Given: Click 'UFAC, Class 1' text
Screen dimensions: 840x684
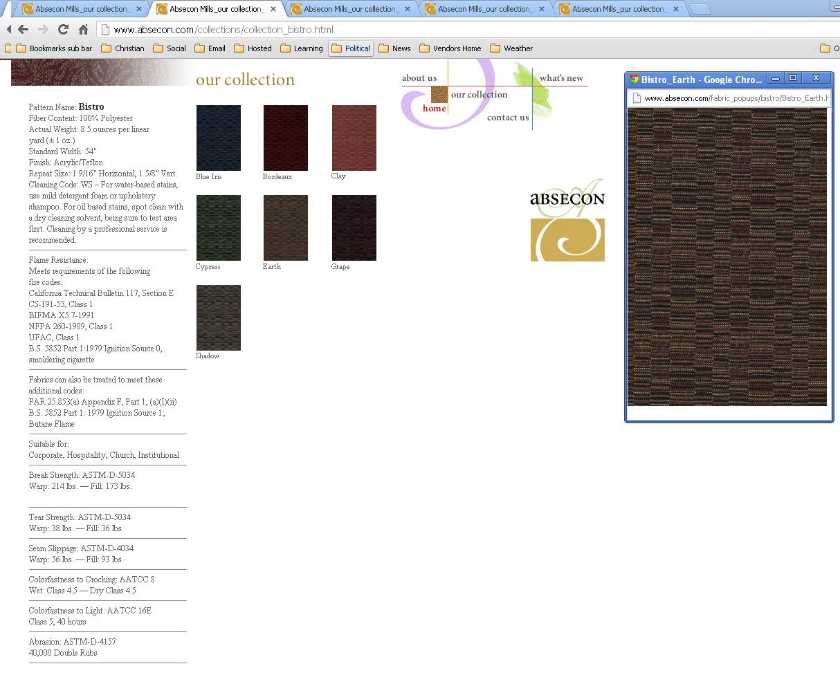Looking at the screenshot, I should 54,338.
